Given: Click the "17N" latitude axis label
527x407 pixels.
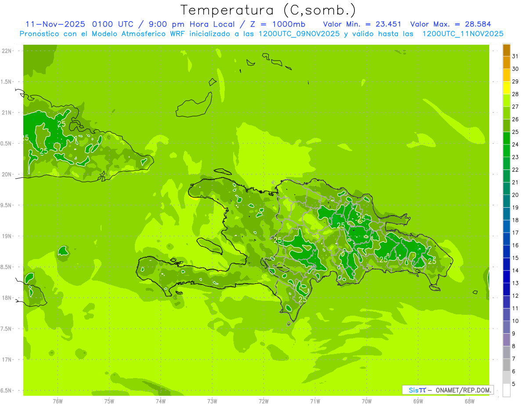Looking at the screenshot, I should coord(7,360).
